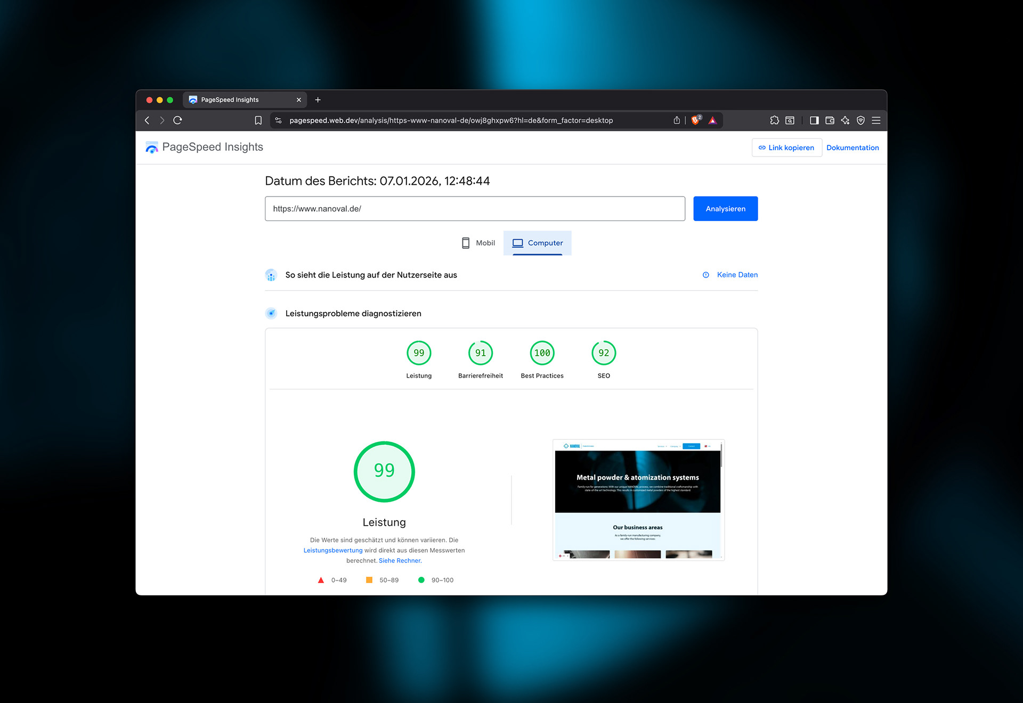Bookmark the current page
This screenshot has width=1023, height=703.
click(259, 120)
